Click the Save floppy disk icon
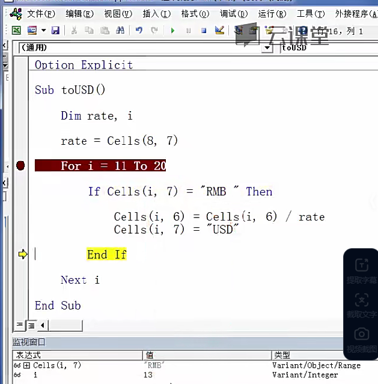378x384 pixels. coord(55,31)
